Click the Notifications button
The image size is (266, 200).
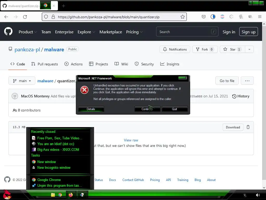[x=175, y=49]
